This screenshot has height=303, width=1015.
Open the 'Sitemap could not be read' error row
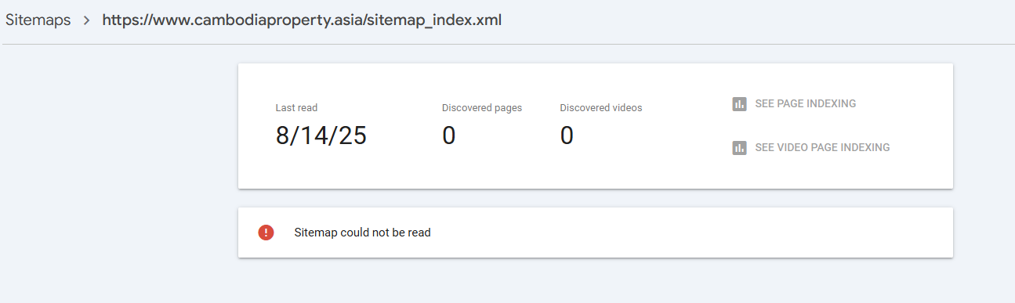click(596, 233)
